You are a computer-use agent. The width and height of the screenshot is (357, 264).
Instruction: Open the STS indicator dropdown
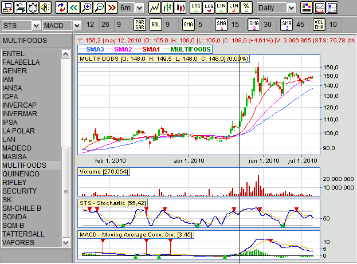(x=36, y=26)
